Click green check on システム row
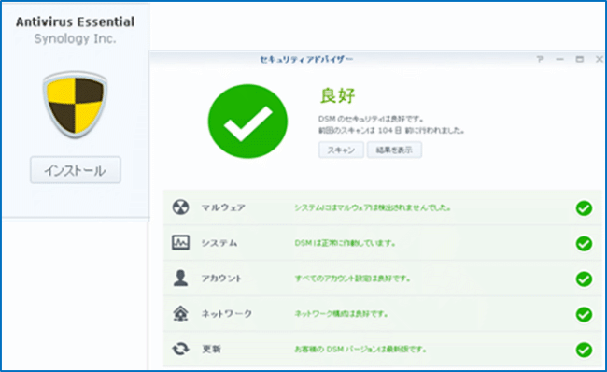 click(584, 244)
